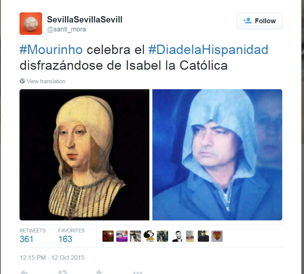View the list of 163 favorites
The image size is (304, 274).
[71, 236]
